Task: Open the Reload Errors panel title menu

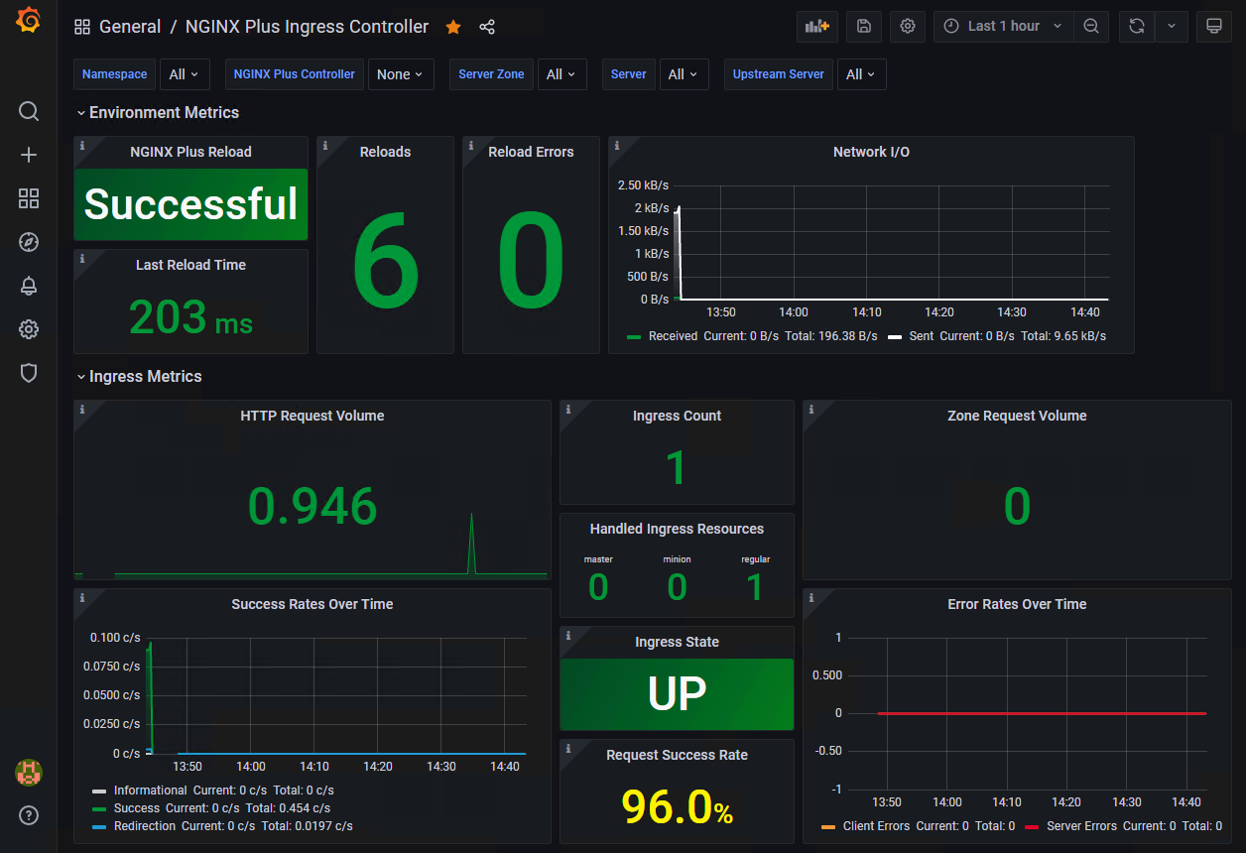Action: coord(531,152)
